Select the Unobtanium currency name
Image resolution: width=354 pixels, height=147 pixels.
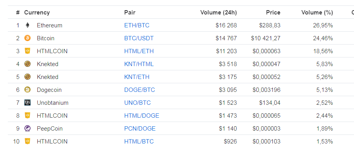(53, 103)
